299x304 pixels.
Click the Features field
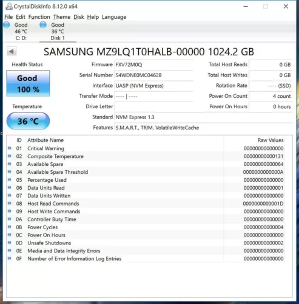203,128
